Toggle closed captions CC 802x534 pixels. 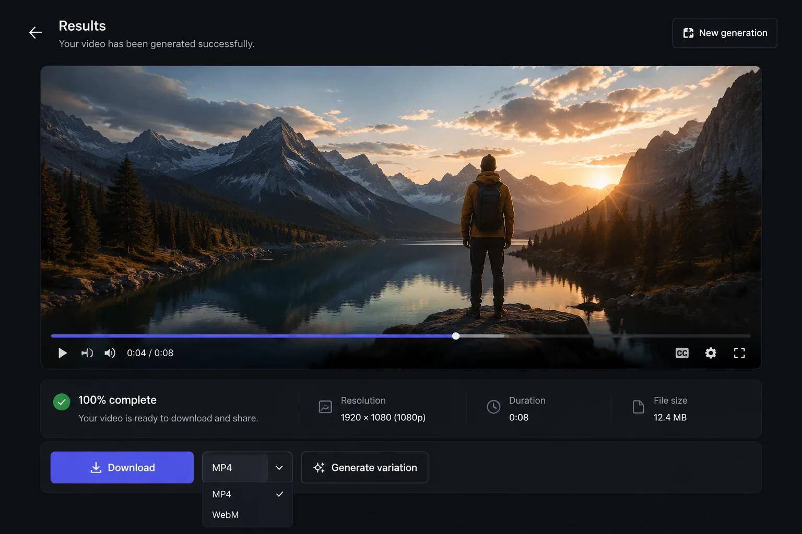pos(682,353)
